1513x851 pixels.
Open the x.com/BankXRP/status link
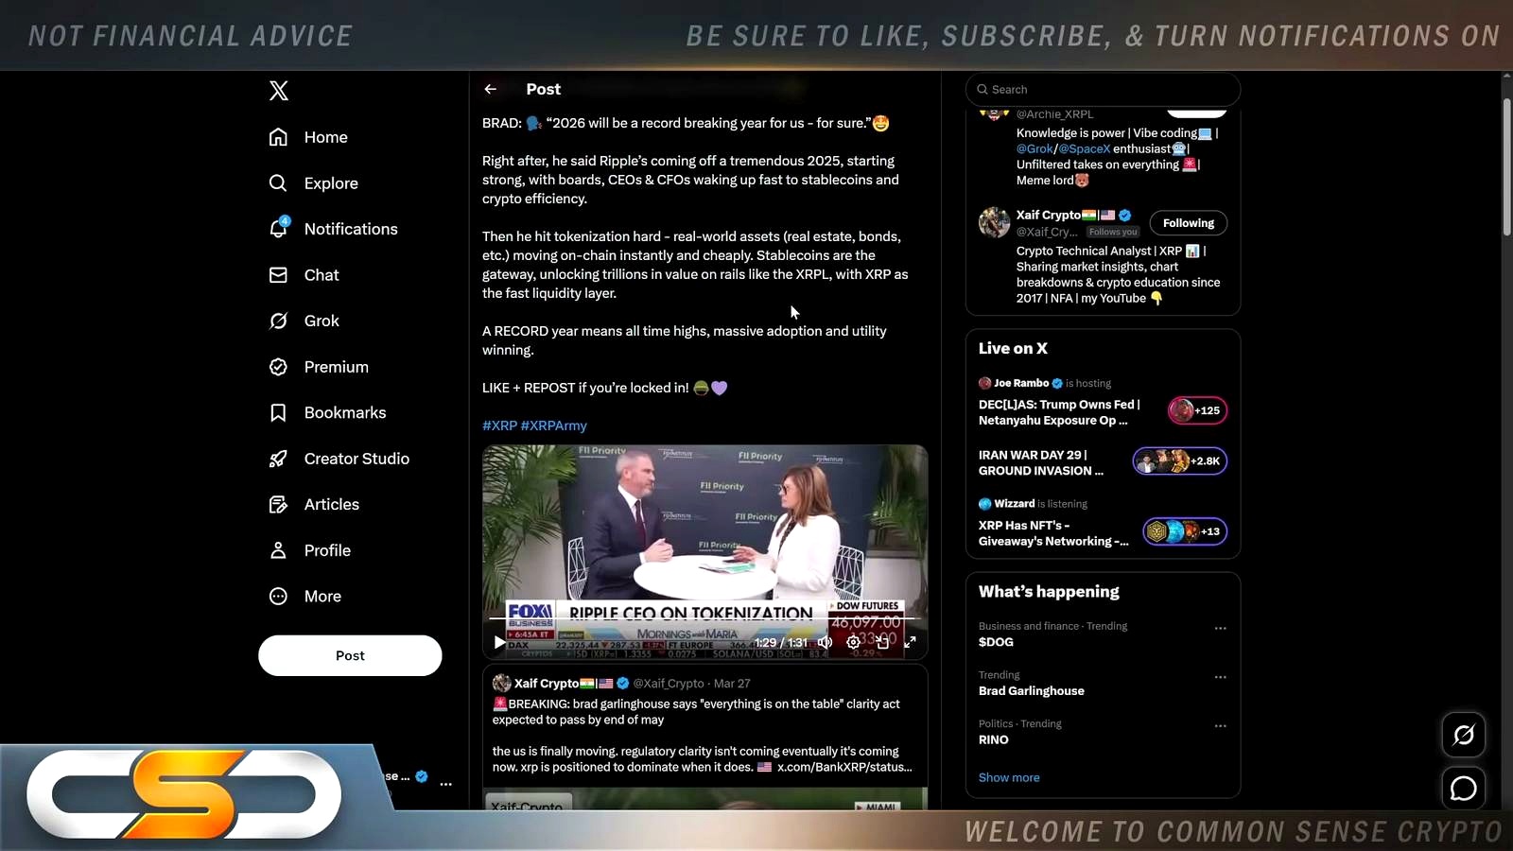844,767
